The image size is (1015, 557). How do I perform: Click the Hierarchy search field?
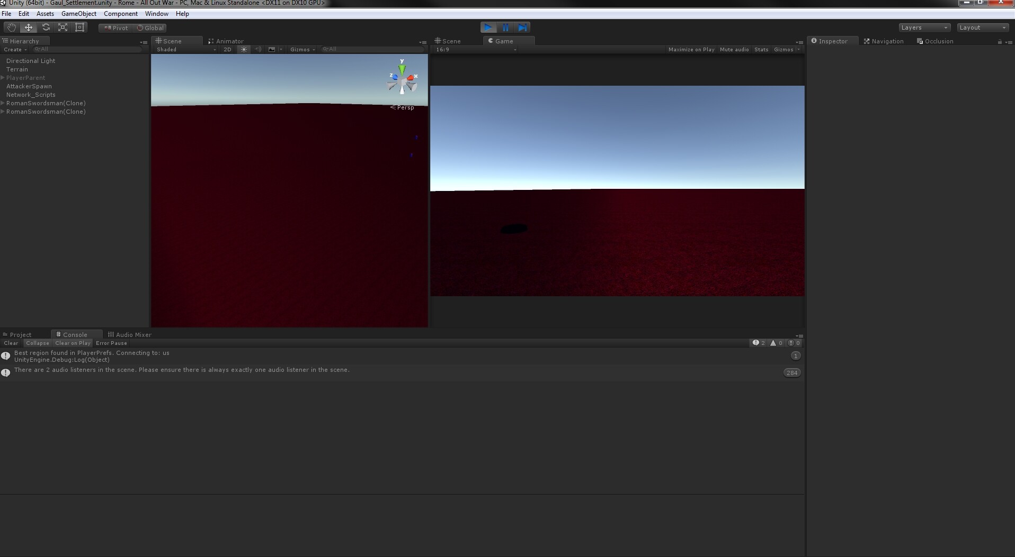pos(87,49)
